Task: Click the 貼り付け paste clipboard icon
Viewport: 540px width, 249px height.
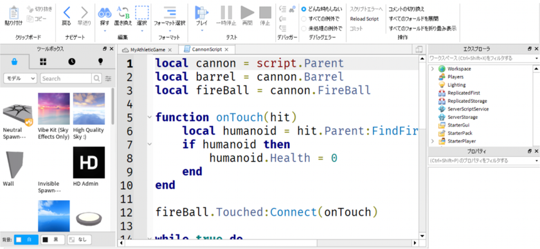Action: tap(14, 13)
